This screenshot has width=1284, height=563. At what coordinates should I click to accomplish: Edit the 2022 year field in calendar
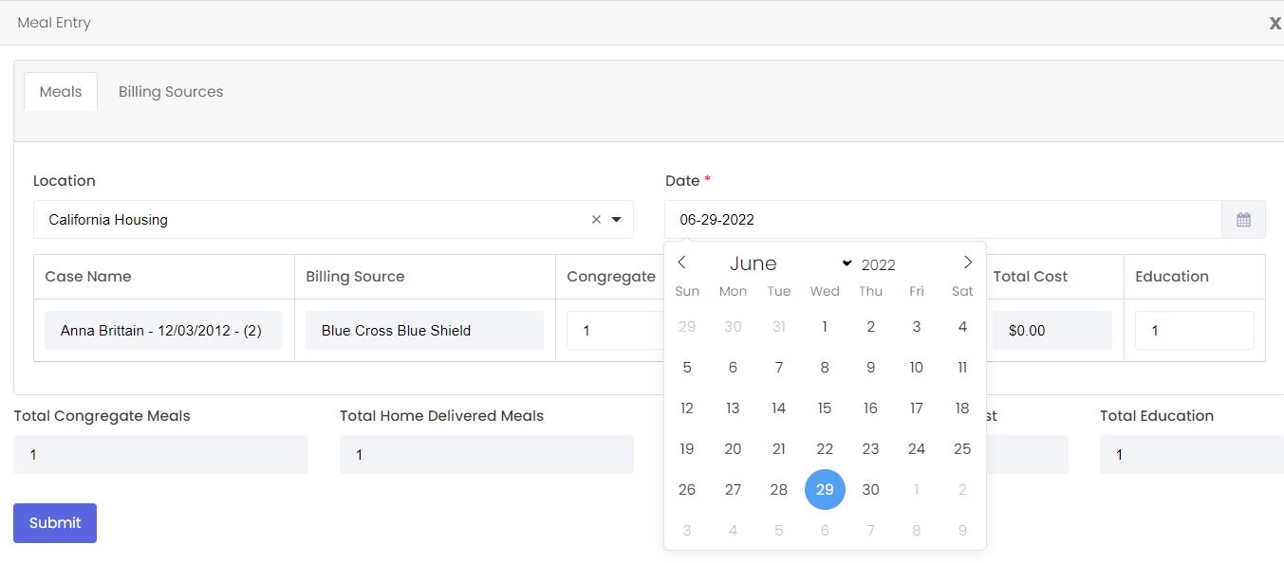point(879,264)
